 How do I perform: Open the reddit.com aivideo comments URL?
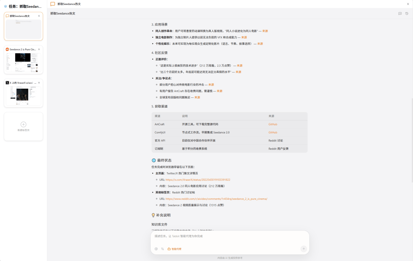click(216, 199)
